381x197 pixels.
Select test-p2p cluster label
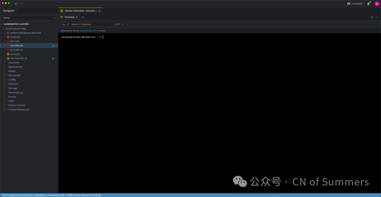15,54
